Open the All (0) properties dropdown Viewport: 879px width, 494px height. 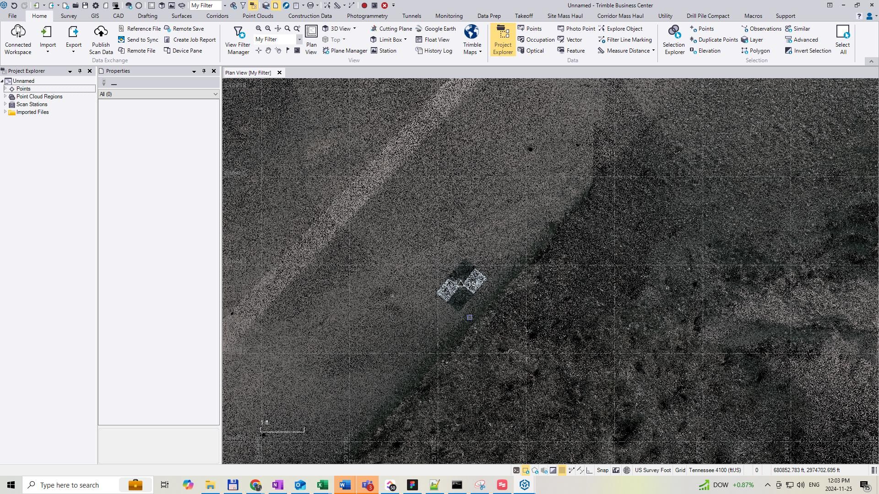pos(215,94)
